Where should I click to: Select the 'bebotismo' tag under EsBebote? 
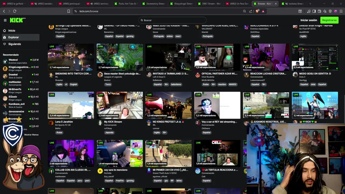point(176,84)
